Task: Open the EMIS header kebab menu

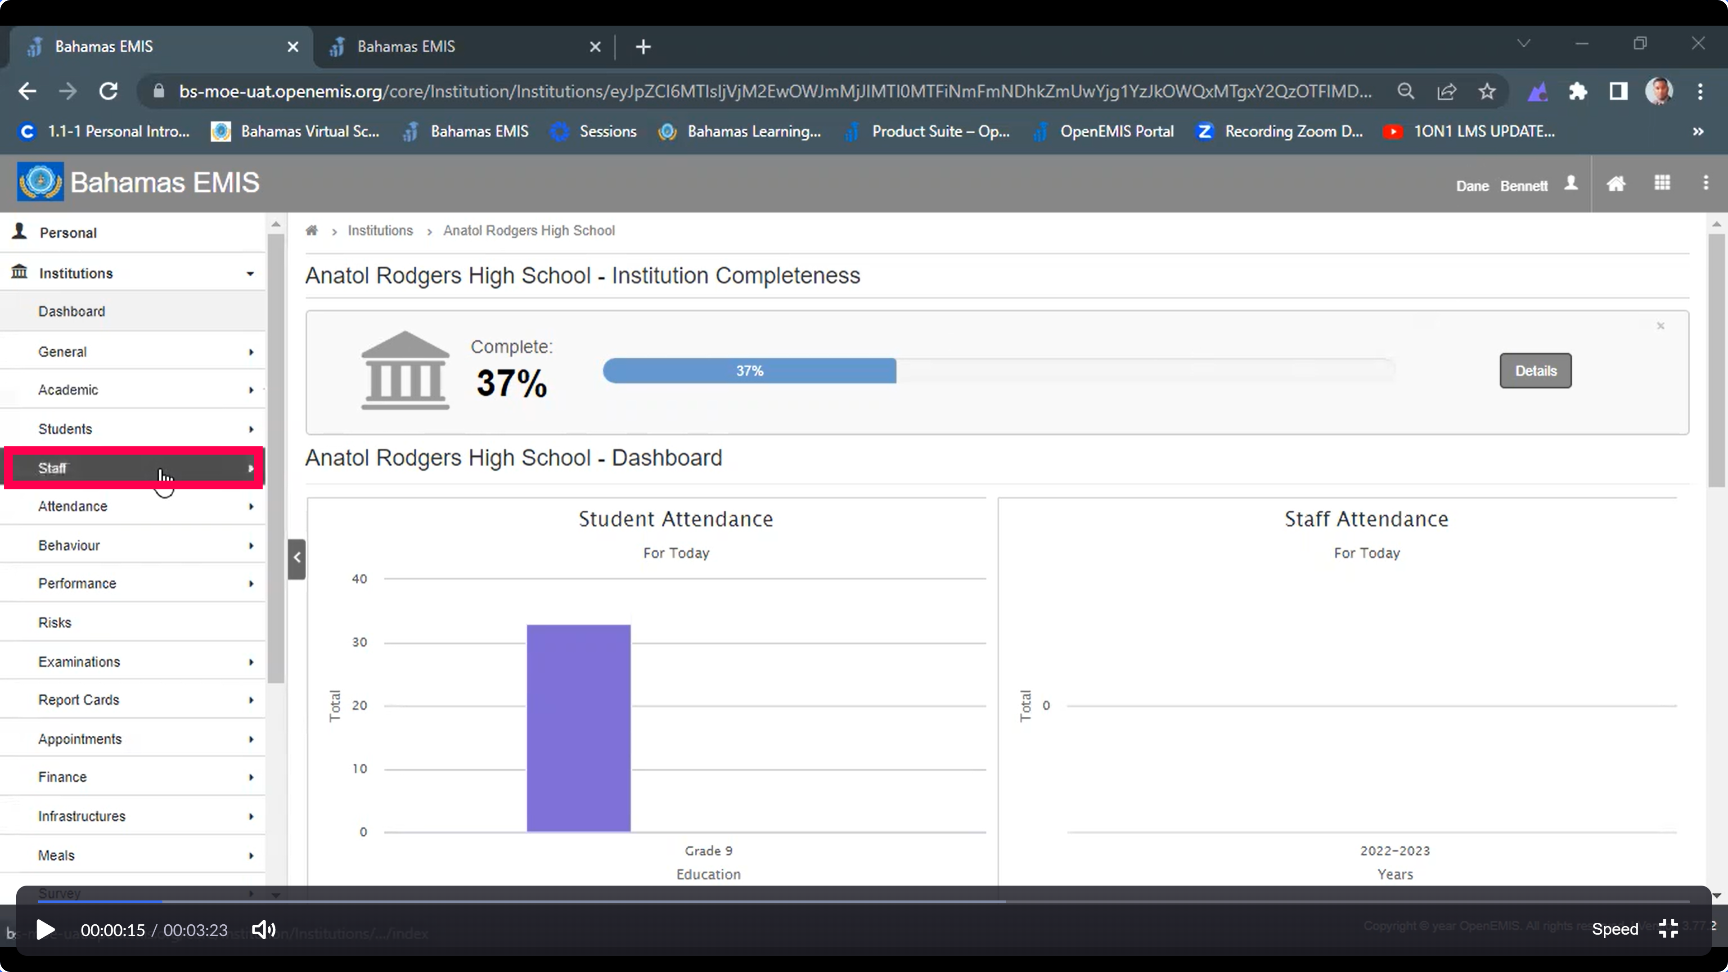Action: 1706,183
